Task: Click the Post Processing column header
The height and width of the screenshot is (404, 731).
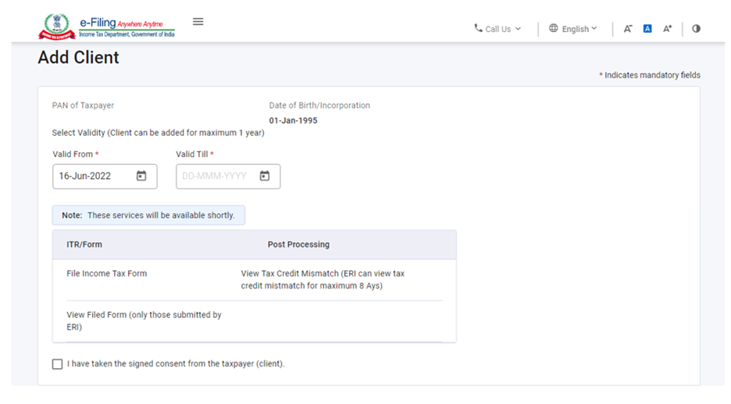Action: [x=298, y=245]
